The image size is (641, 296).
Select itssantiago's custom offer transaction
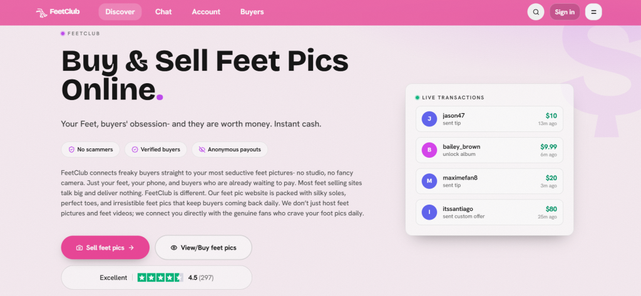pyautogui.click(x=490, y=212)
